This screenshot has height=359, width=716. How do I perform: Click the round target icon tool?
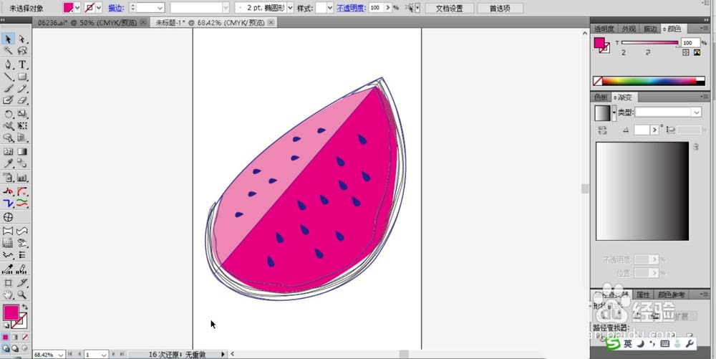8,217
